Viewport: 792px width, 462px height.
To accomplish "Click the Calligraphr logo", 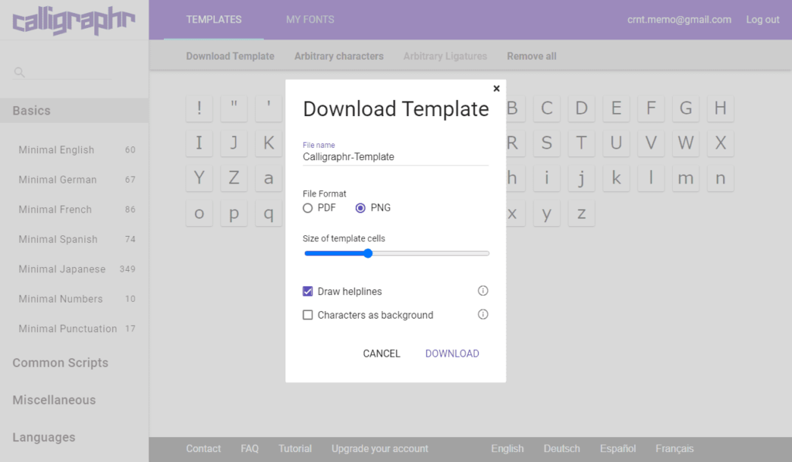I will coord(73,21).
